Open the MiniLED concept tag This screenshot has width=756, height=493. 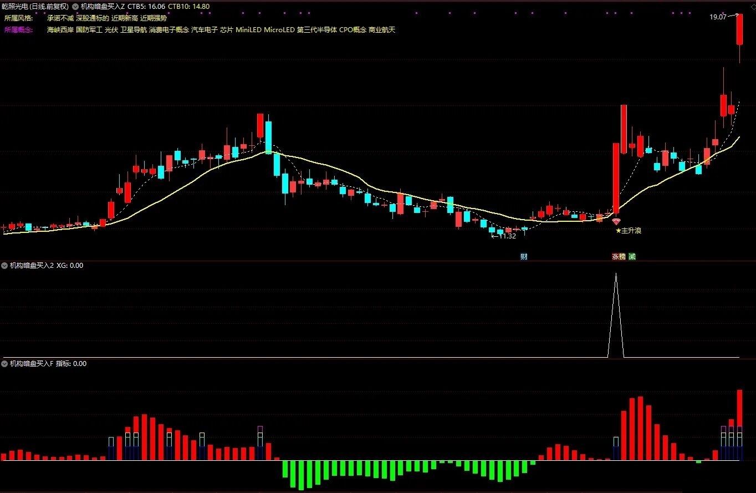249,30
